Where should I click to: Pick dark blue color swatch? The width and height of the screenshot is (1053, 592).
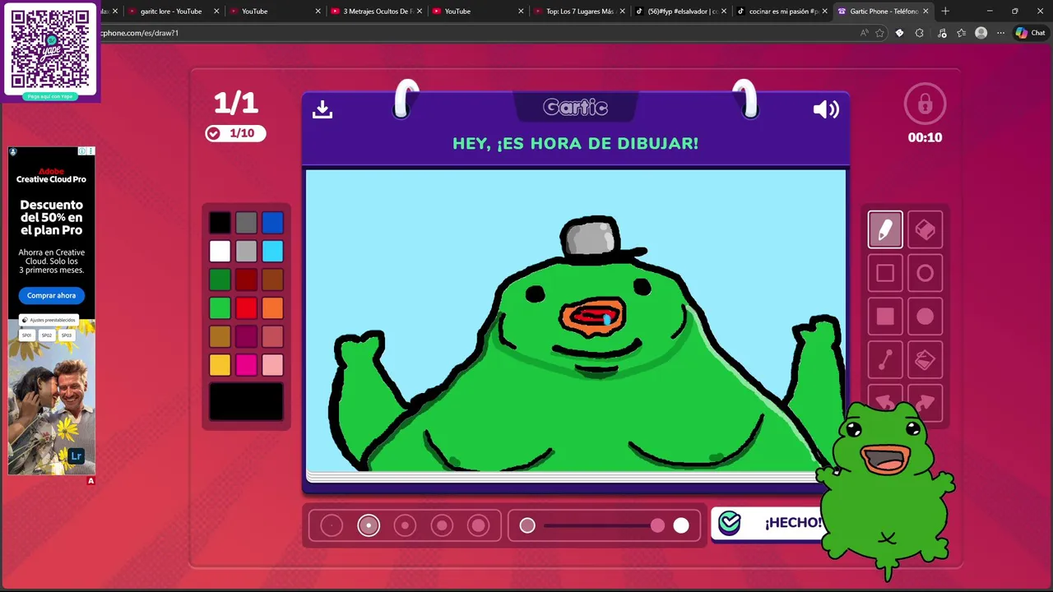point(272,222)
